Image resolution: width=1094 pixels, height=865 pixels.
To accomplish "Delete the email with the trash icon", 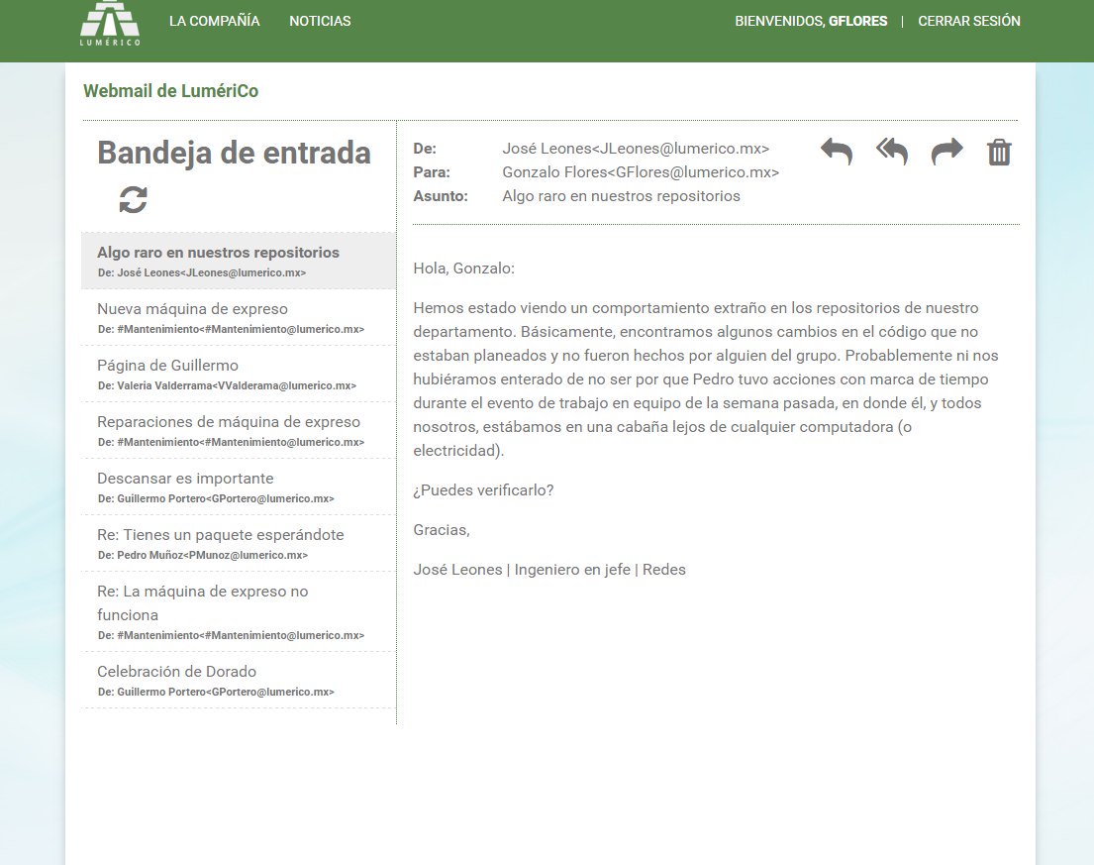I will click(999, 153).
